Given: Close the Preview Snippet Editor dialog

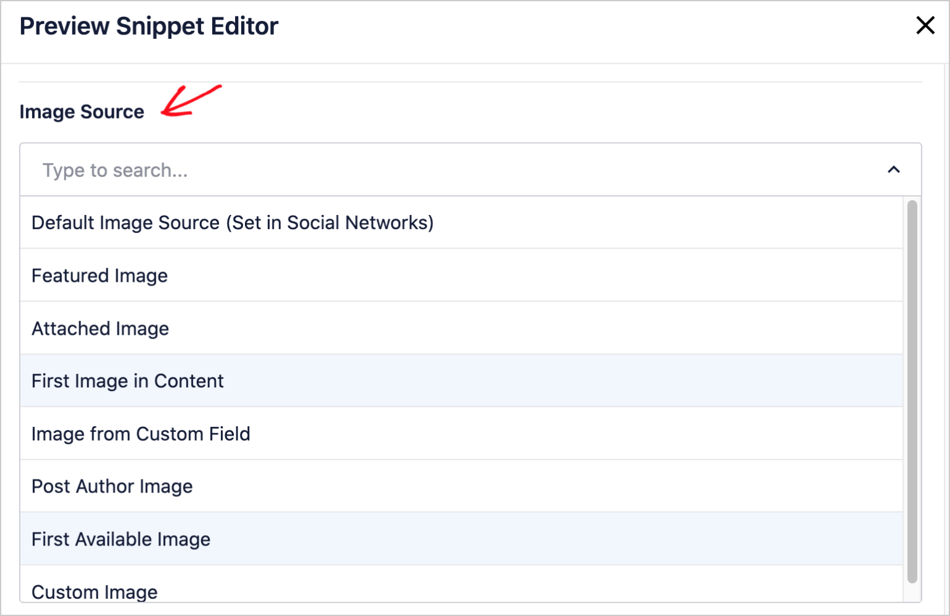Looking at the screenshot, I should click(x=925, y=25).
